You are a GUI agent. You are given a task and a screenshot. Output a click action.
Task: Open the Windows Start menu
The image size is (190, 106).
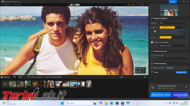(x=62, y=103)
